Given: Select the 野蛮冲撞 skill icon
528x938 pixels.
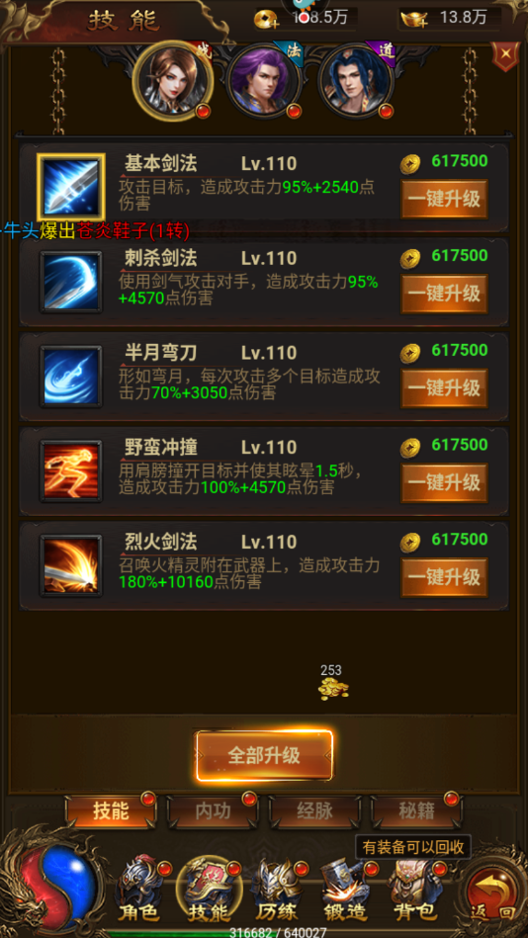Looking at the screenshot, I should click(x=71, y=470).
